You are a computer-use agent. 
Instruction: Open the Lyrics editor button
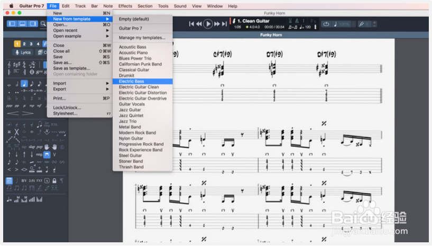[23, 52]
